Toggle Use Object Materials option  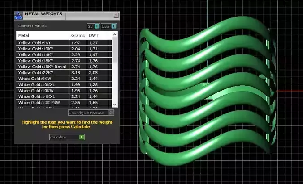(91, 113)
